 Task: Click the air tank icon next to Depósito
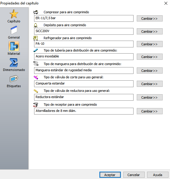click(x=36, y=25)
